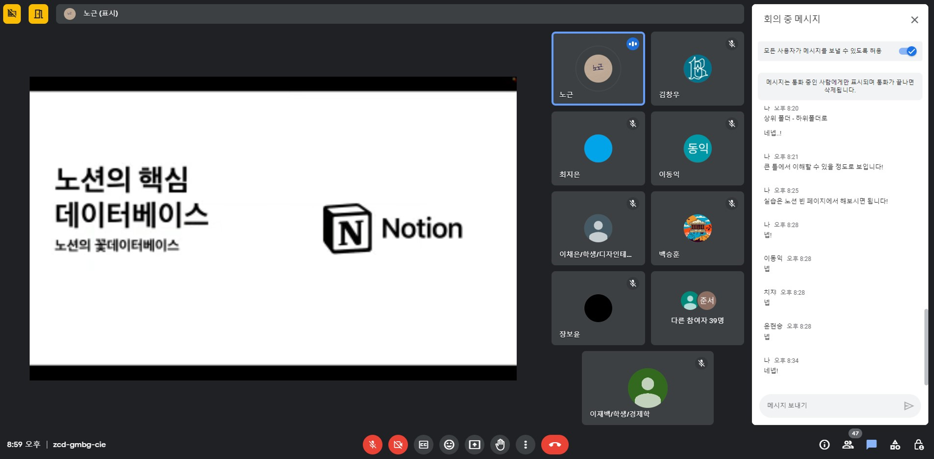This screenshot has height=459, width=934.
Task: Click 장보윤 muted microphone icon
Action: click(x=633, y=283)
